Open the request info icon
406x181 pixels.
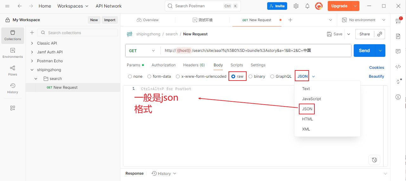(398, 97)
